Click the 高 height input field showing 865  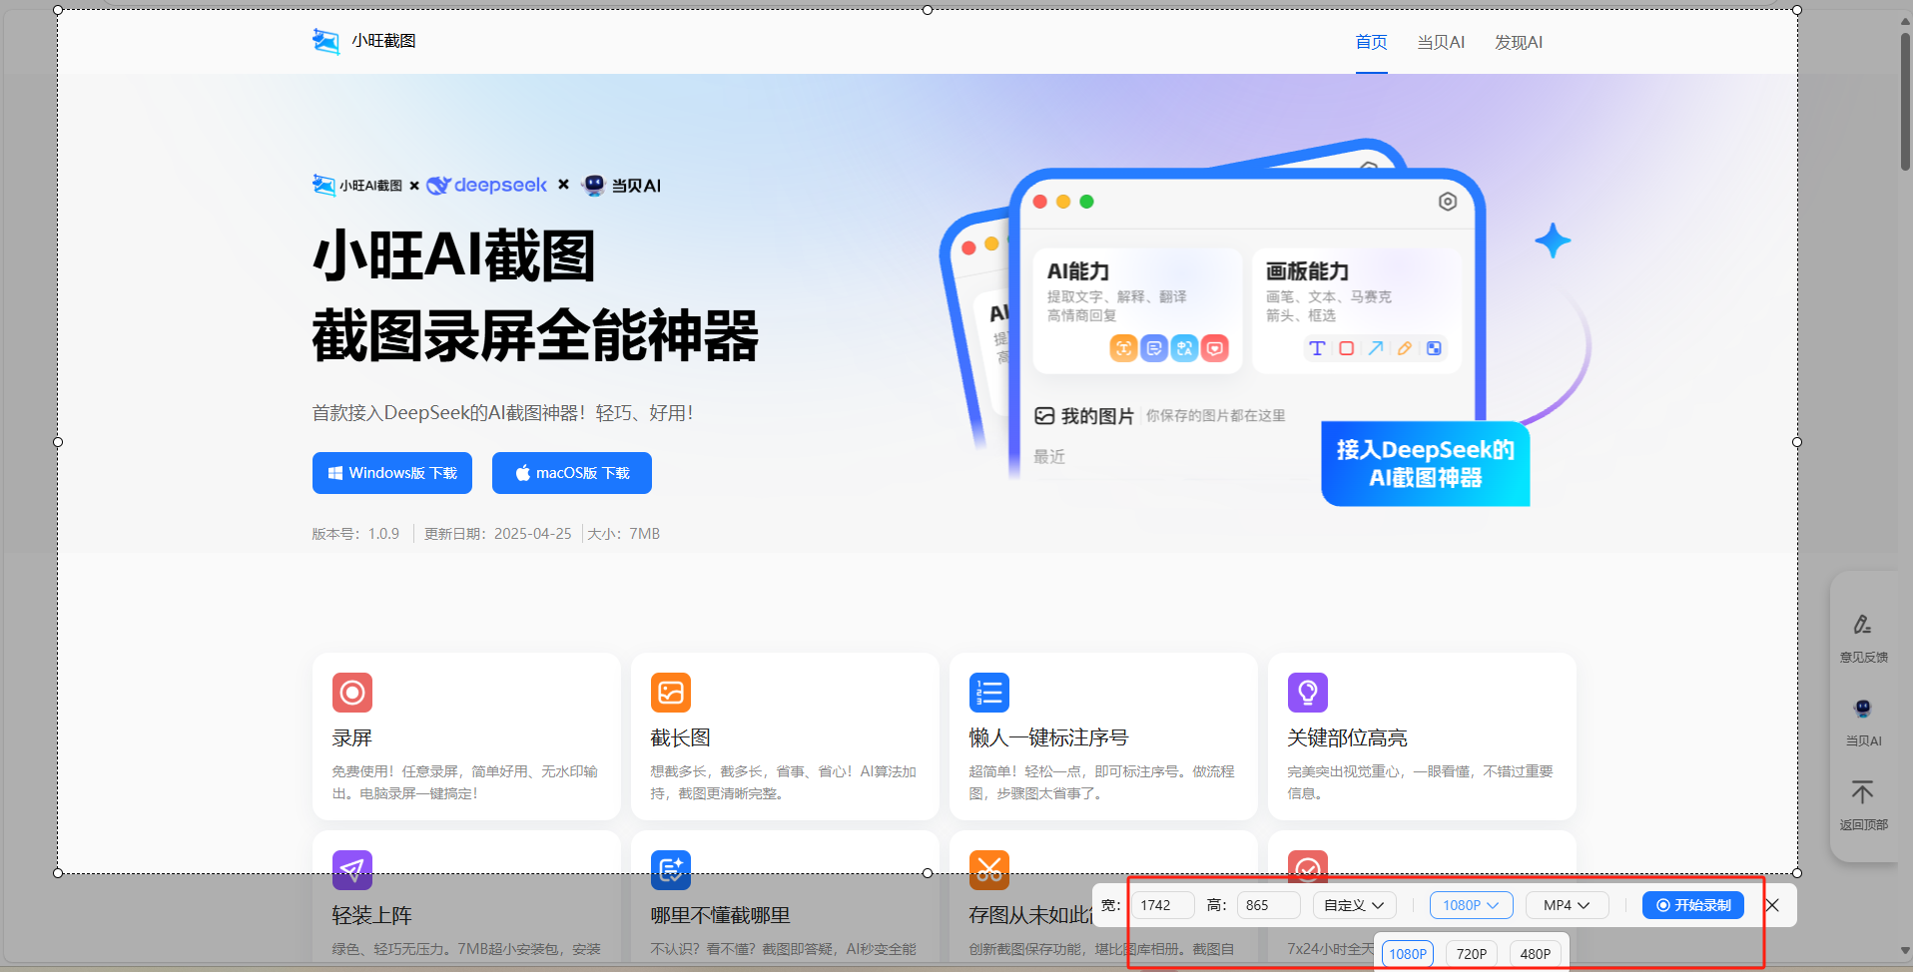[x=1269, y=905]
